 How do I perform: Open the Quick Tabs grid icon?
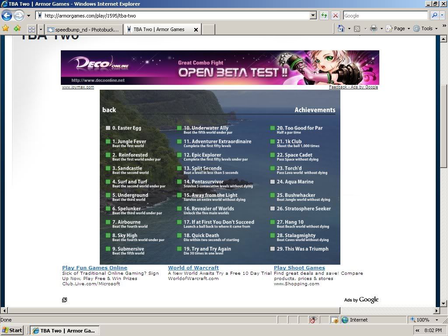[x=31, y=29]
